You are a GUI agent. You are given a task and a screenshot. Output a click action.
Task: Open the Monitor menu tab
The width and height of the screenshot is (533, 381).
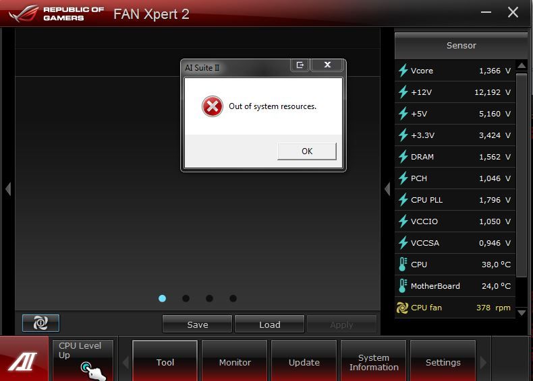click(235, 362)
